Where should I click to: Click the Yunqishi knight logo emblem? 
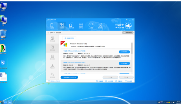tap(128, 26)
